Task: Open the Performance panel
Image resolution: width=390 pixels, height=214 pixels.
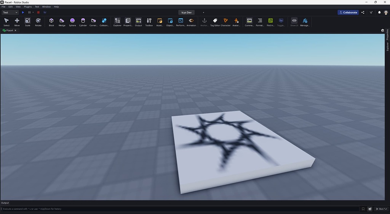Action: [x=181, y=22]
